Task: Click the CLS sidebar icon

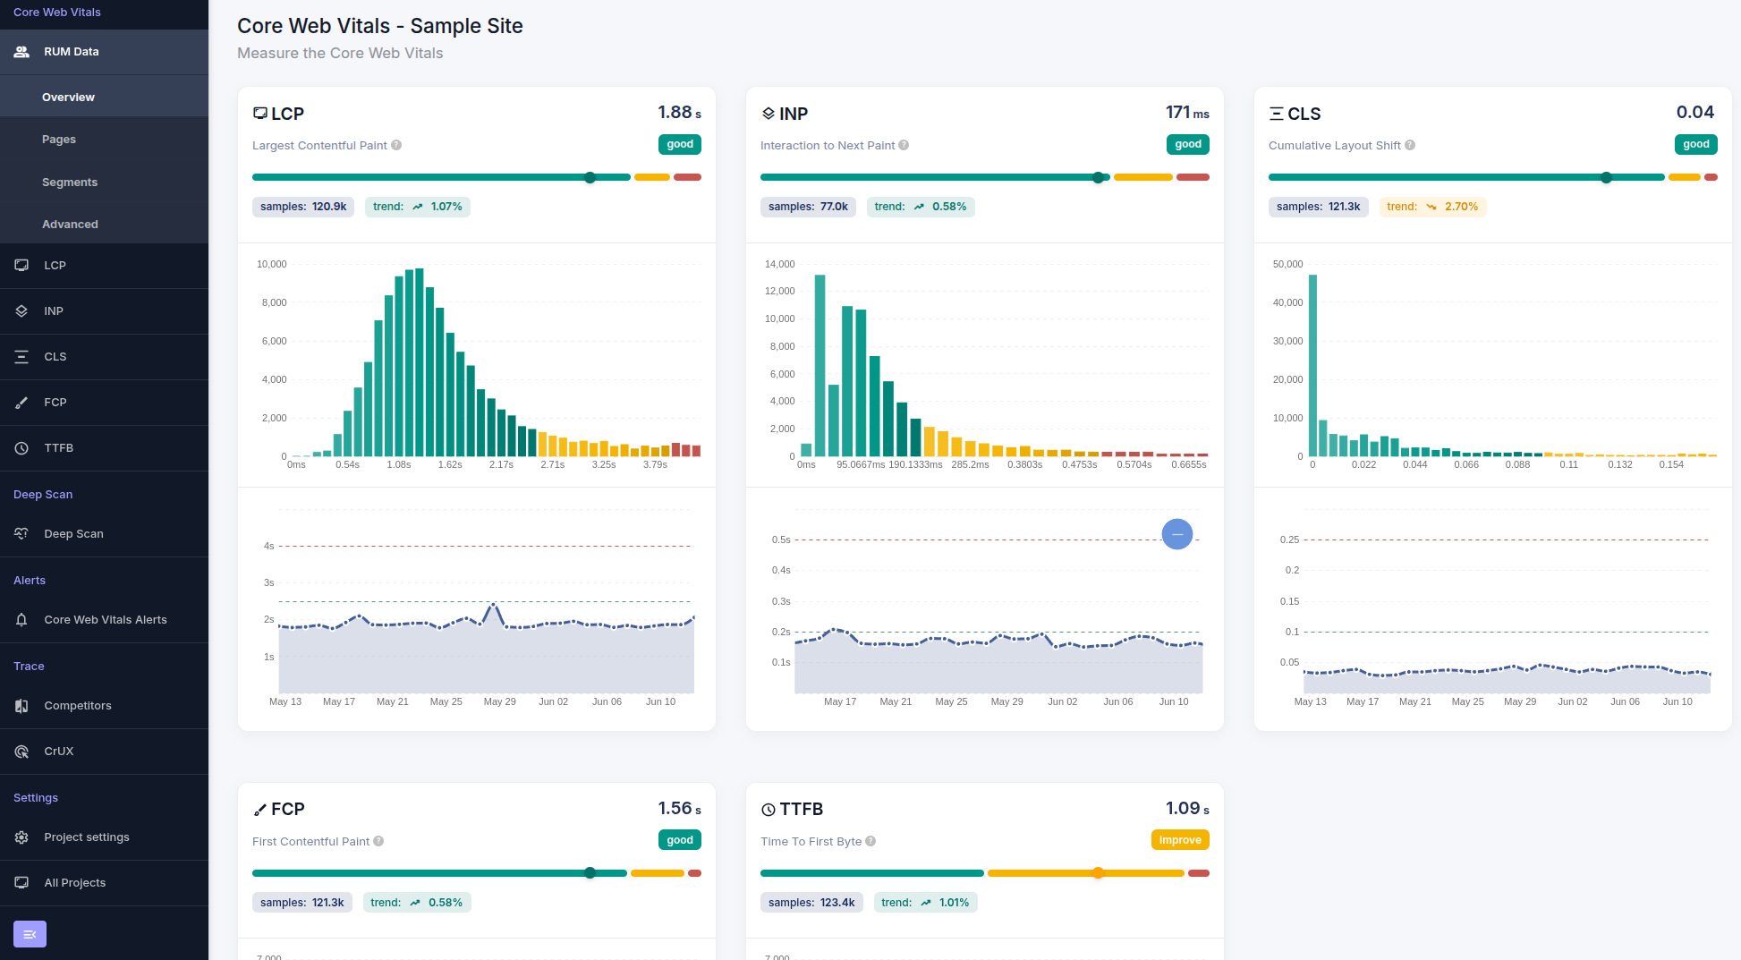Action: pyautogui.click(x=21, y=357)
